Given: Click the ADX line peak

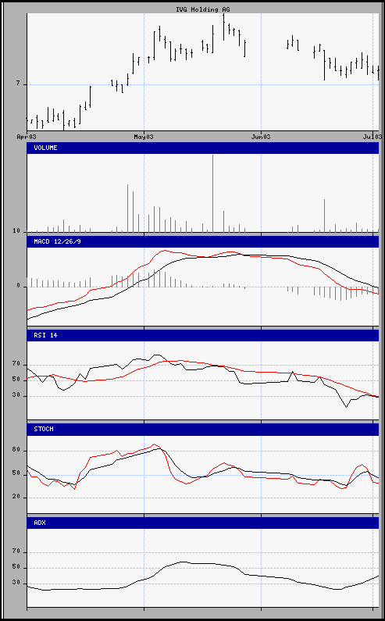Looking at the screenshot, I should click(x=182, y=562).
